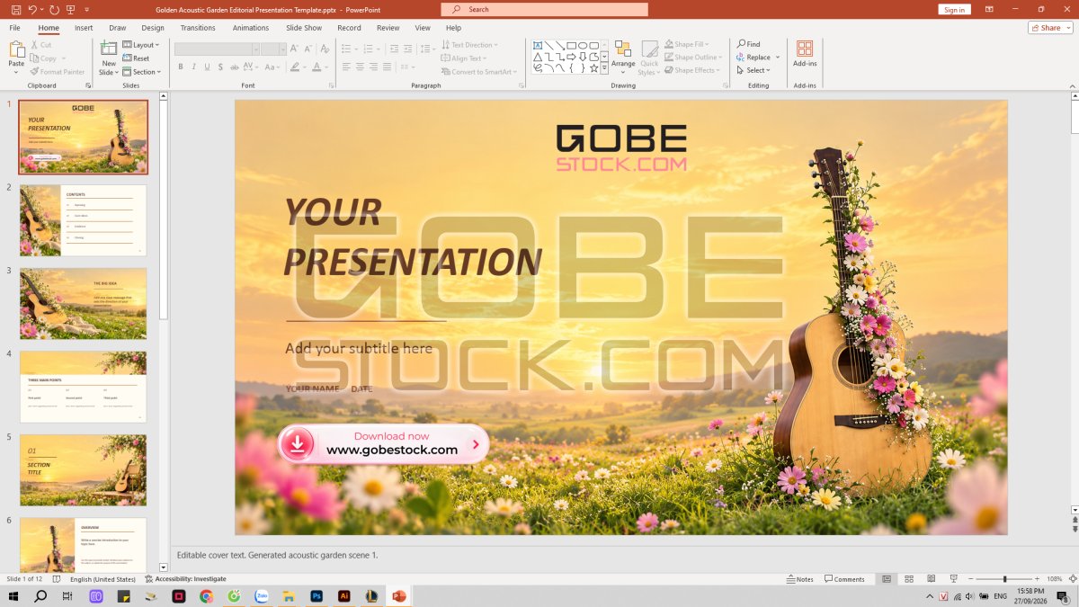Select the star shape in shapes gallery
The width and height of the screenshot is (1079, 607).
[x=593, y=67]
